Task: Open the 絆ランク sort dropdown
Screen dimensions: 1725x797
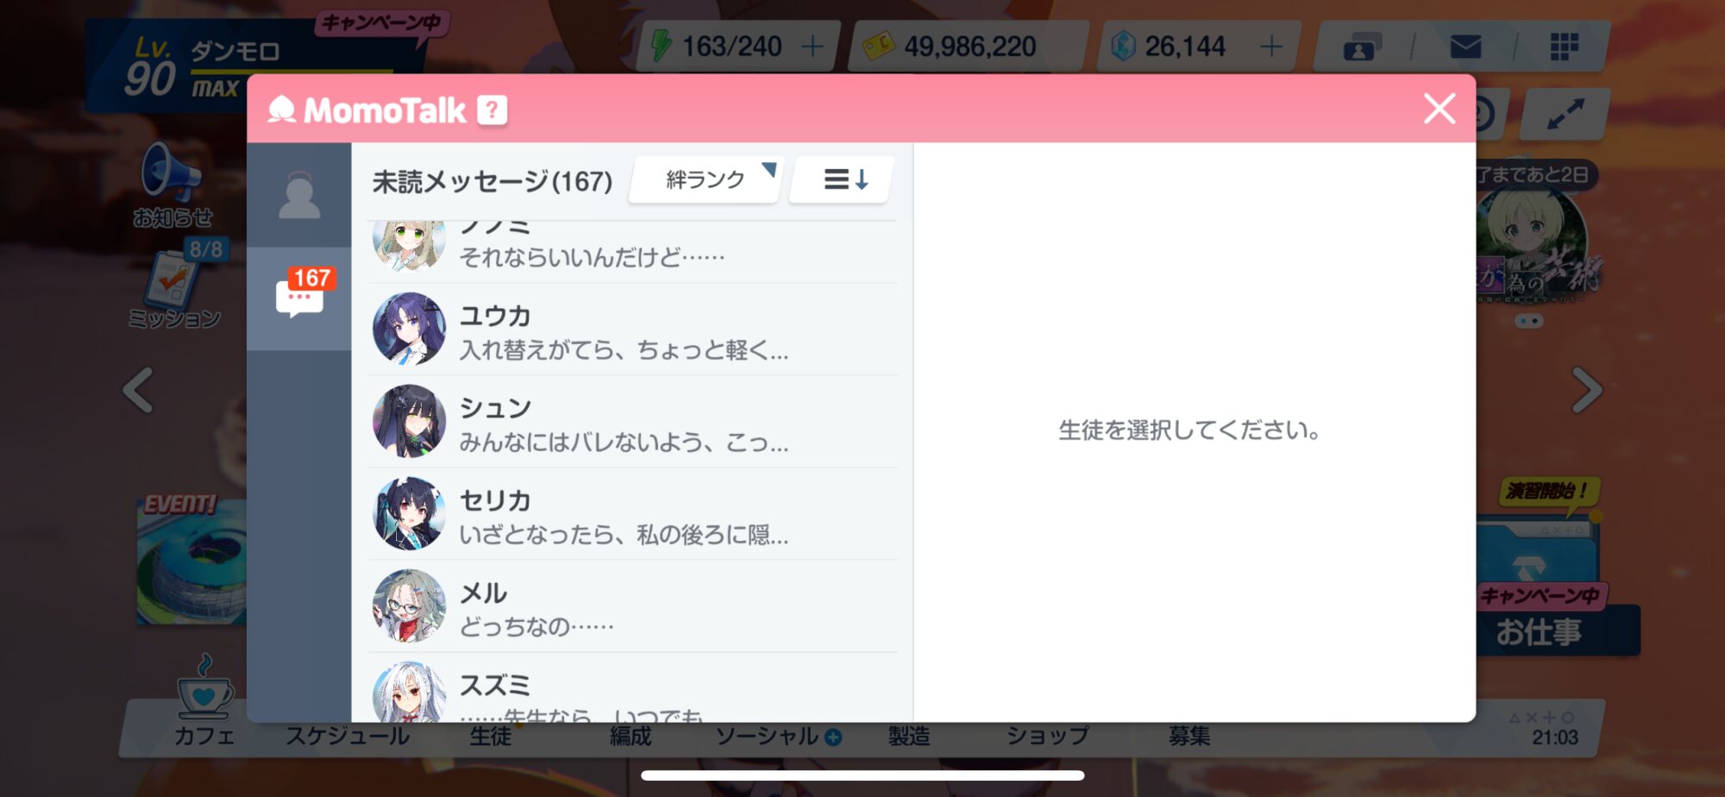Action: click(x=706, y=179)
